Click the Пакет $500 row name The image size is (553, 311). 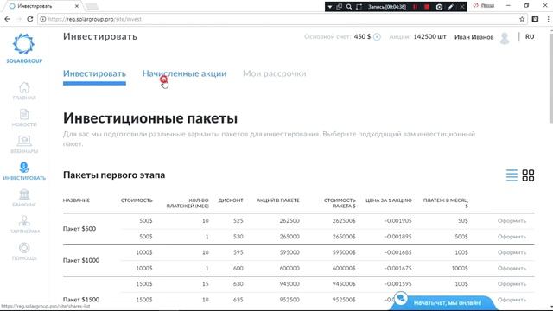tap(79, 228)
